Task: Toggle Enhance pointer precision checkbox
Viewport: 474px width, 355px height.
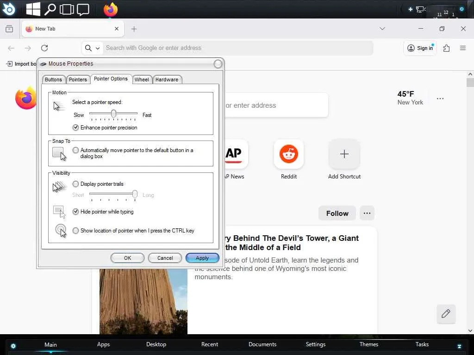Action: [75, 128]
